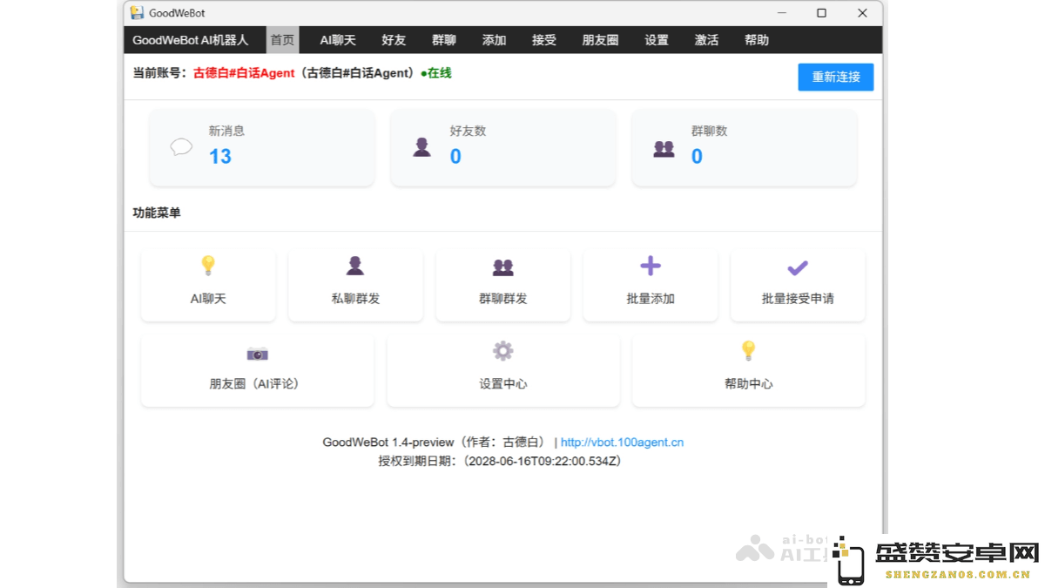1045x588 pixels.
Task: Click the 朋友圈 camera icon
Action: 257,353
